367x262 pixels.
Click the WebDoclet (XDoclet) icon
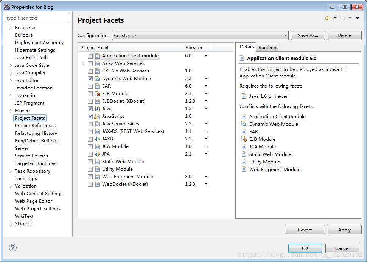pyautogui.click(x=97, y=184)
